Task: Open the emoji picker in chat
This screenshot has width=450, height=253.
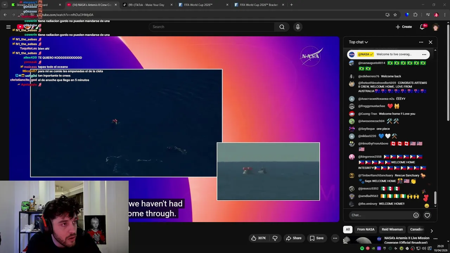Action: pyautogui.click(x=416, y=215)
